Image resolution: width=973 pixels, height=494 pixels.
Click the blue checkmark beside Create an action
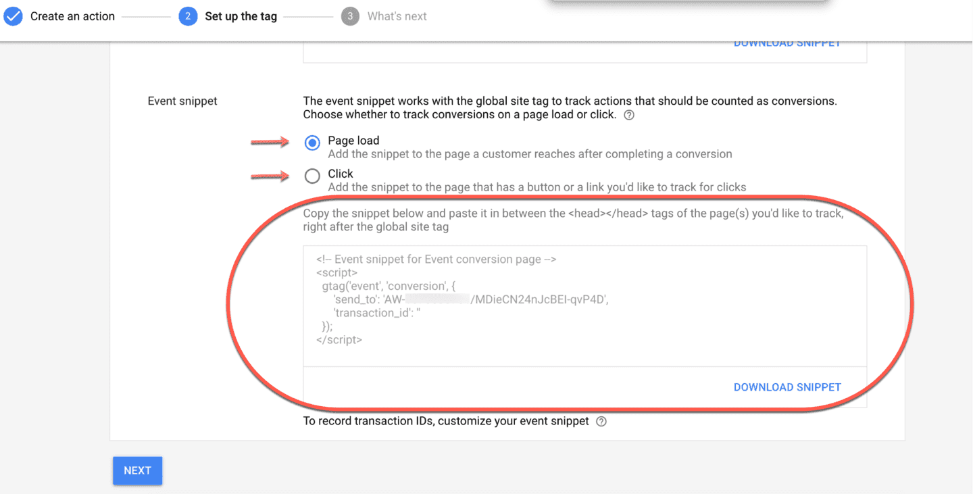[13, 16]
